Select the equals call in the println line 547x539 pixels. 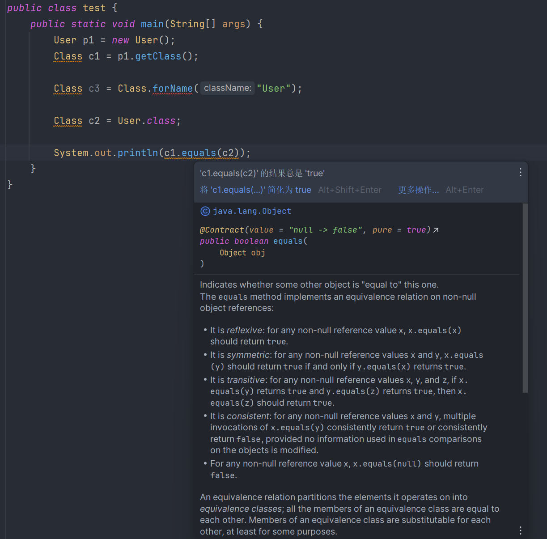click(199, 153)
